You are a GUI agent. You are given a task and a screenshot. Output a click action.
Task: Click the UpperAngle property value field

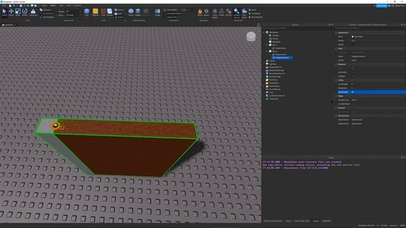coord(378,92)
